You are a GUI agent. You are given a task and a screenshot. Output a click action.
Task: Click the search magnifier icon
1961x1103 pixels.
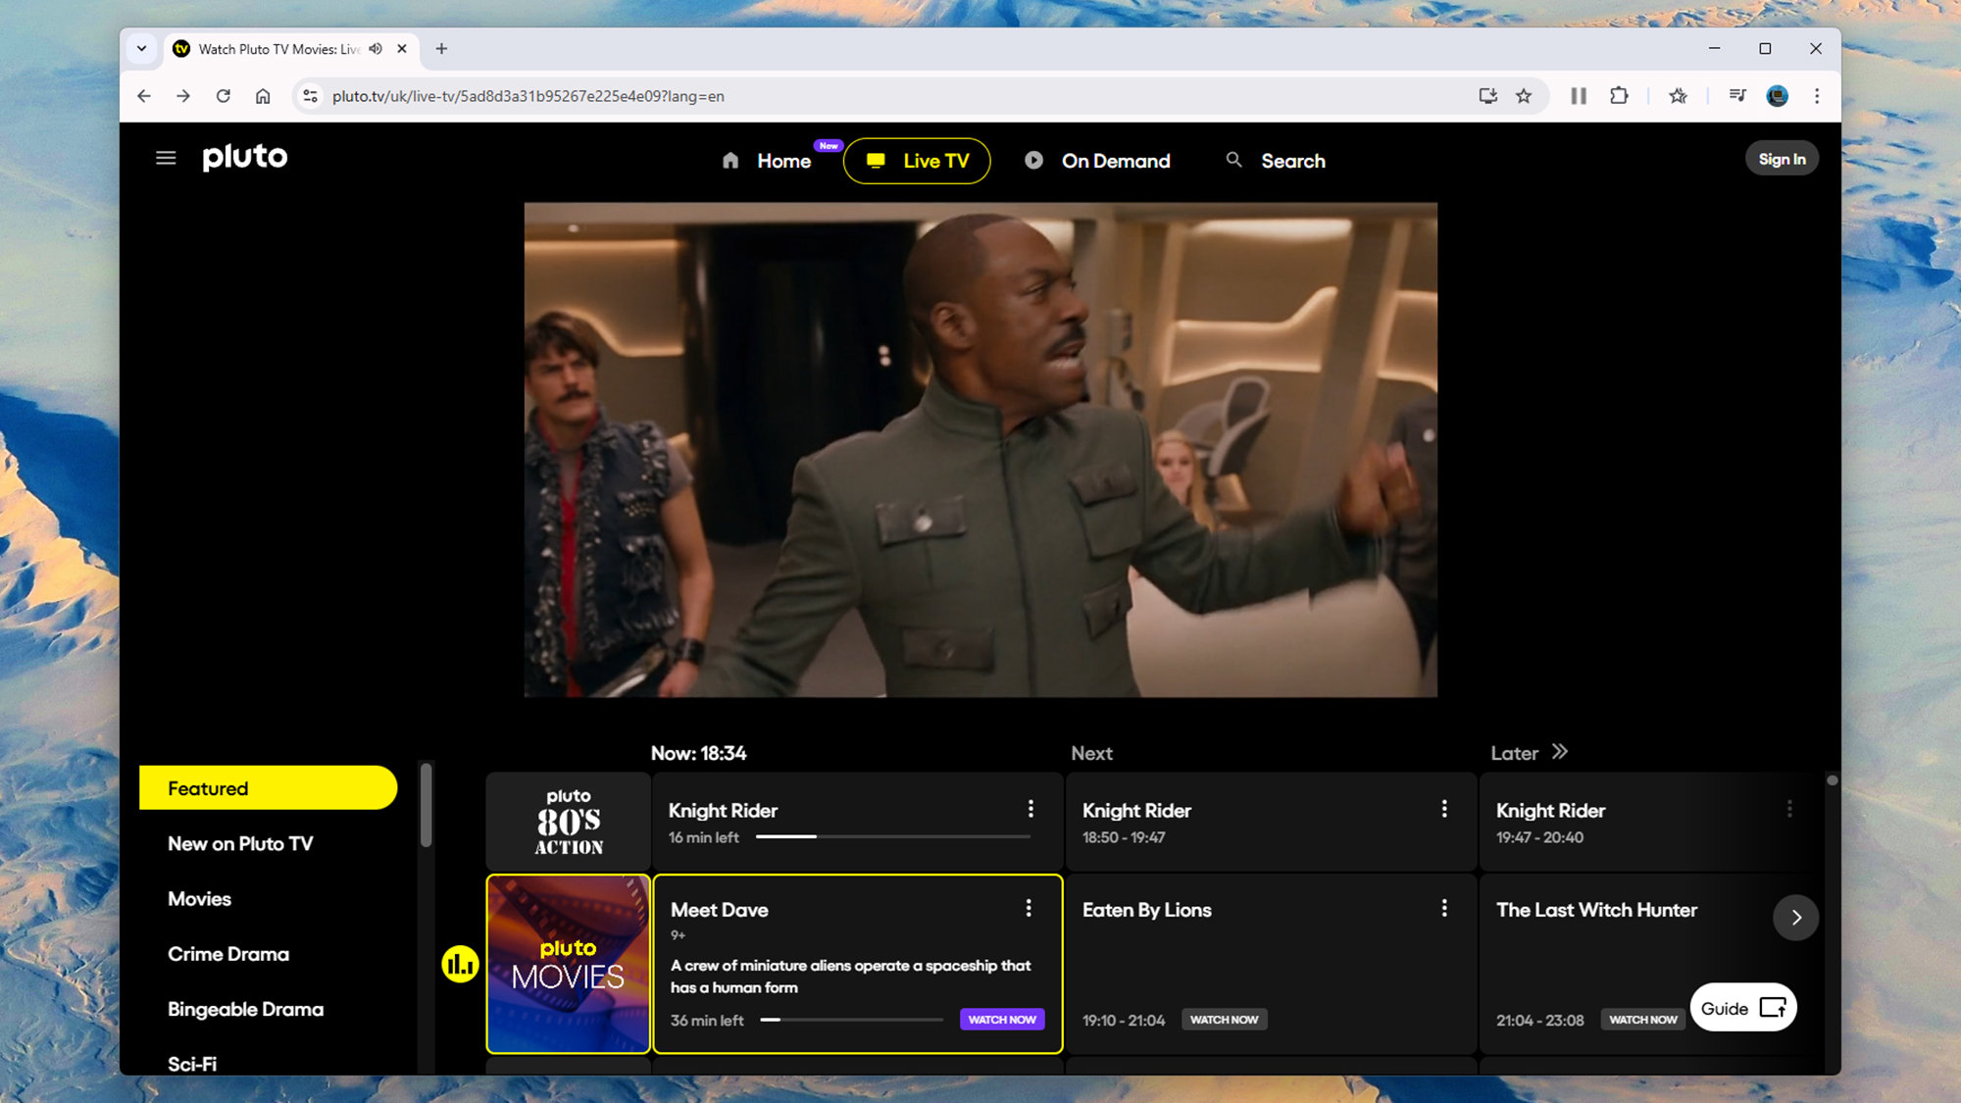click(x=1233, y=160)
